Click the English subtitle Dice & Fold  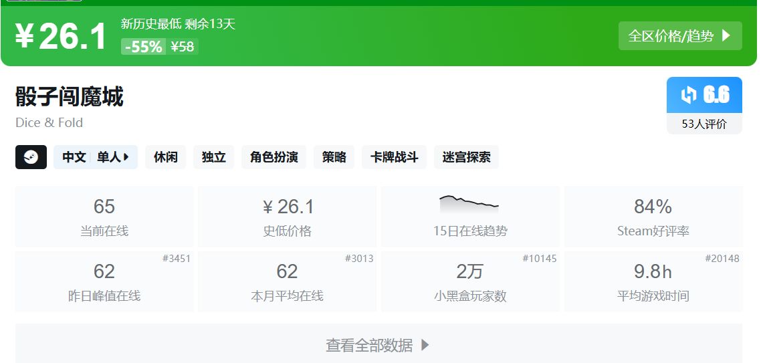(49, 122)
